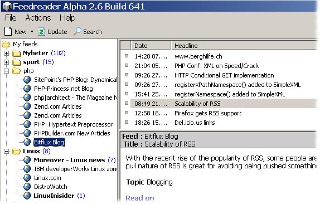Toggle read marker for www.berghilfe.ch
The width and height of the screenshot is (320, 204).
tap(127, 56)
